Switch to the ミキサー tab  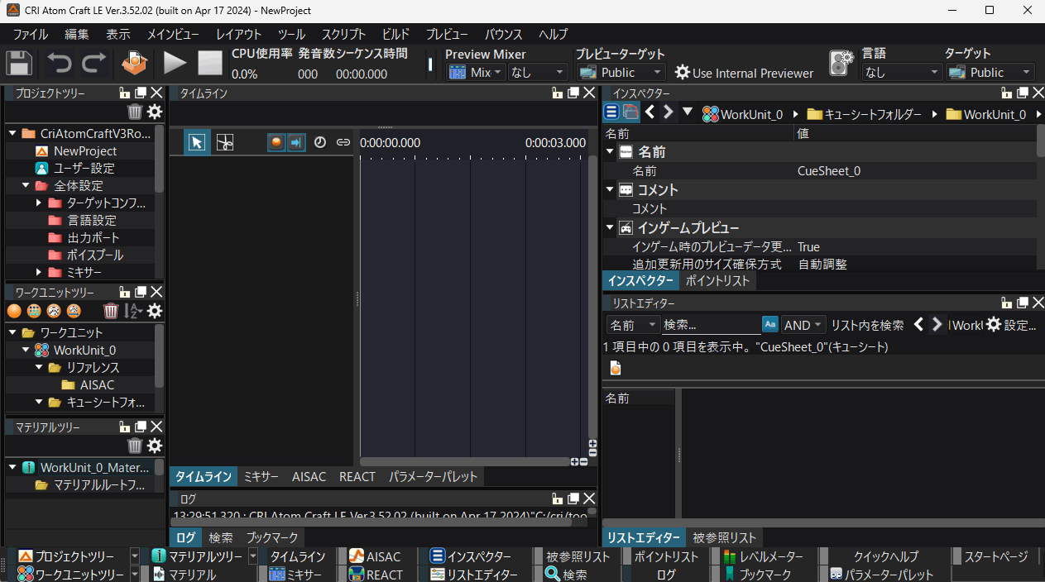[261, 477]
